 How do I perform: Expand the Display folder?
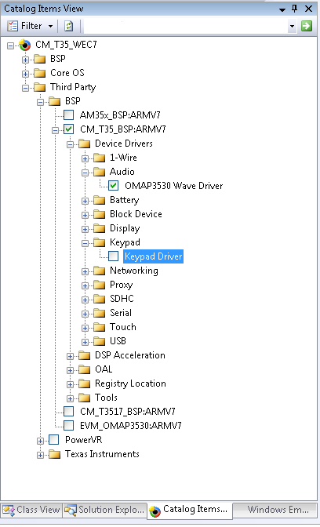tap(85, 229)
